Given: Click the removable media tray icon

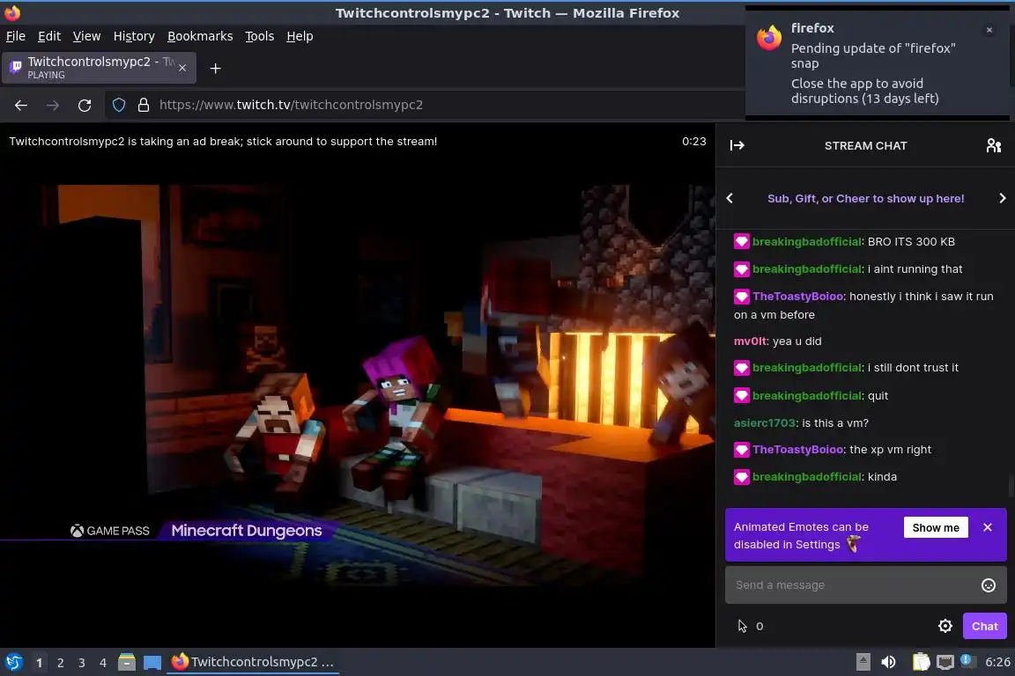Looking at the screenshot, I should 863,662.
